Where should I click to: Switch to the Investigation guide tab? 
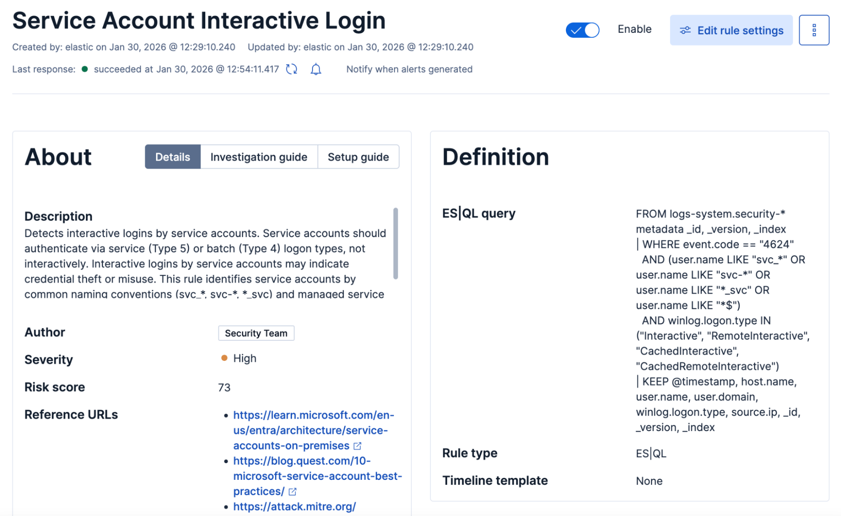(259, 157)
